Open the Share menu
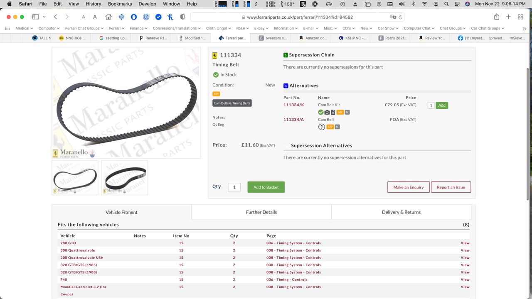 [497, 17]
